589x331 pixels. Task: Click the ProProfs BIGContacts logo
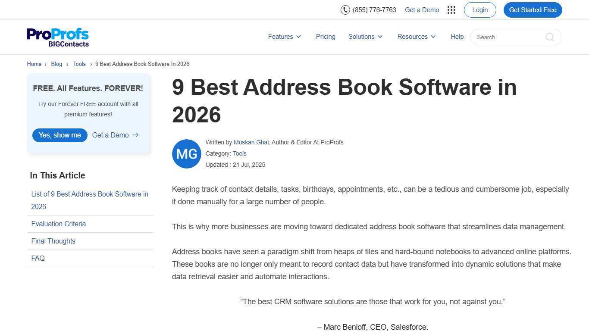(57, 37)
